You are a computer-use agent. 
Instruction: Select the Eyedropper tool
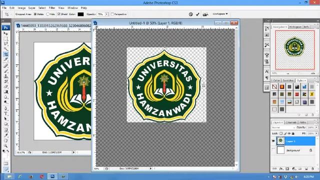point(6,135)
